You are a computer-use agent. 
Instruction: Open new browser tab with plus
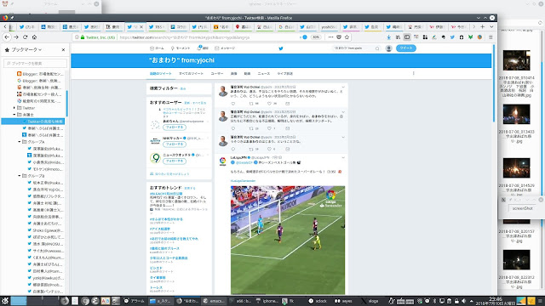click(483, 26)
